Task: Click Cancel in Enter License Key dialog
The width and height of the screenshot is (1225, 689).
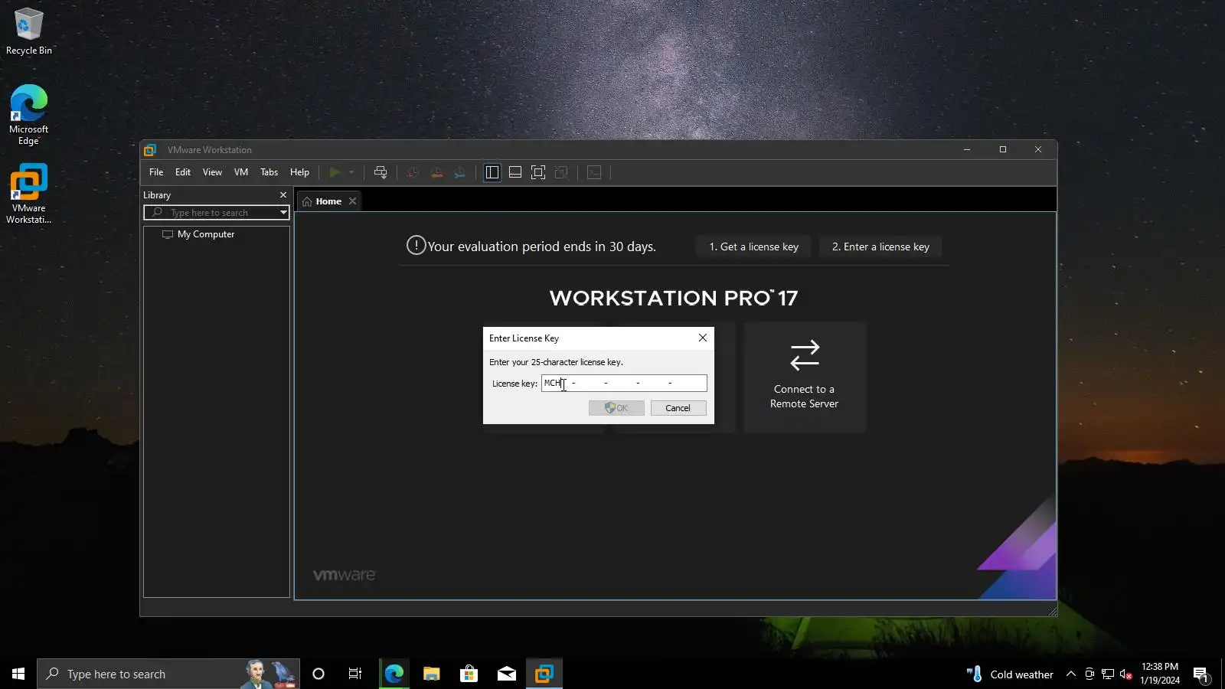Action: pos(678,408)
